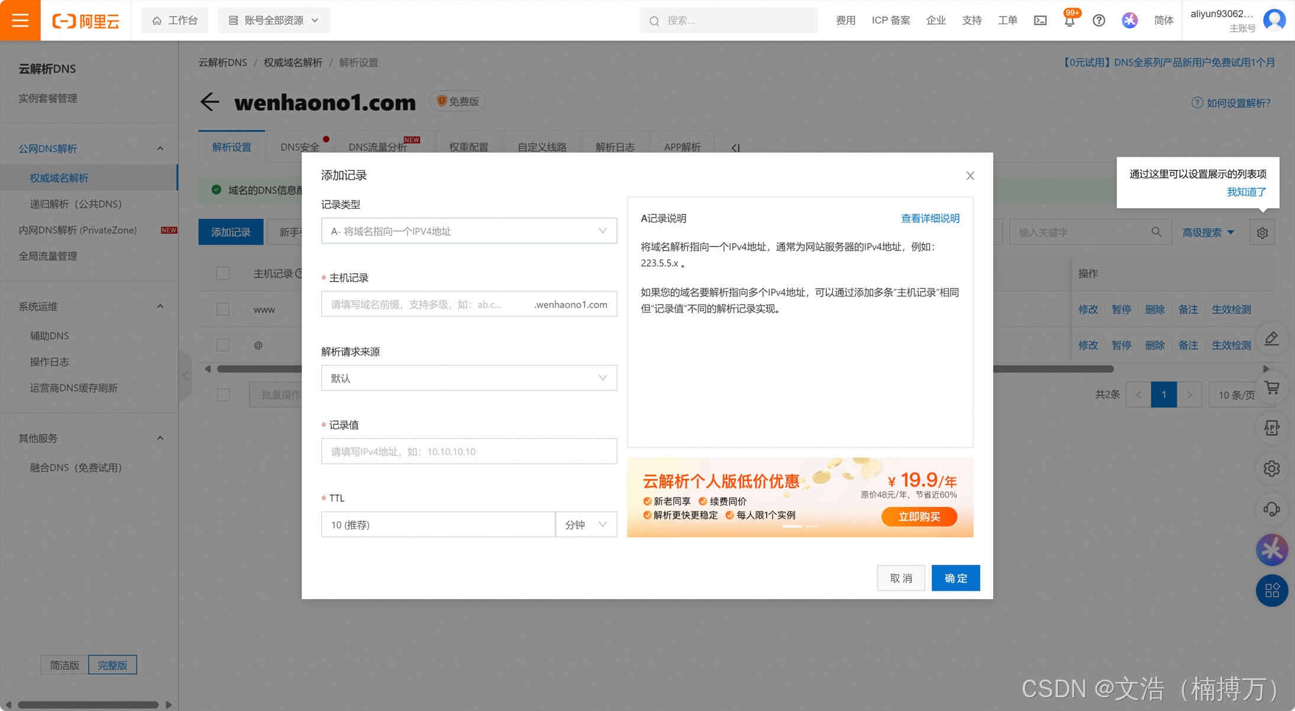
Task: Open the 查看详细说明 link
Action: [x=929, y=218]
